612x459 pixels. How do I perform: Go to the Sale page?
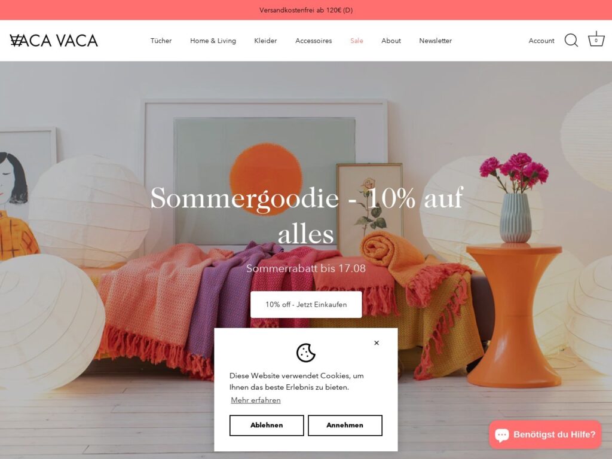tap(357, 41)
